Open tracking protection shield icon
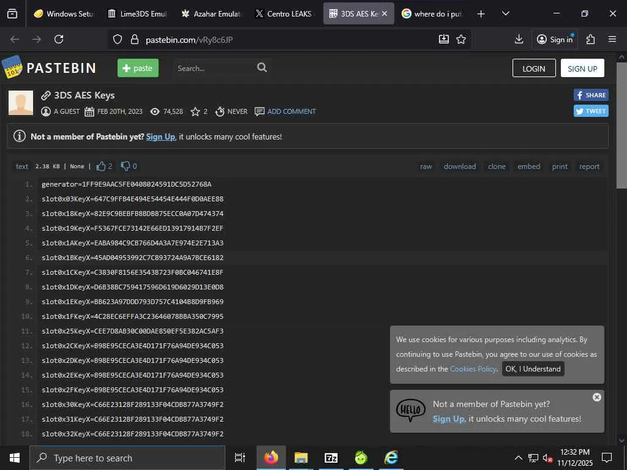The width and height of the screenshot is (627, 470). (x=117, y=39)
